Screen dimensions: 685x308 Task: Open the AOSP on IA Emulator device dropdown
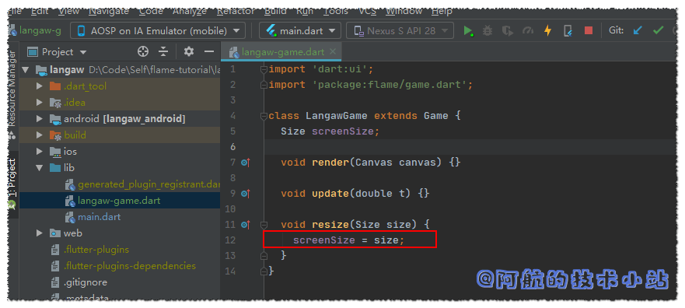tap(158, 31)
